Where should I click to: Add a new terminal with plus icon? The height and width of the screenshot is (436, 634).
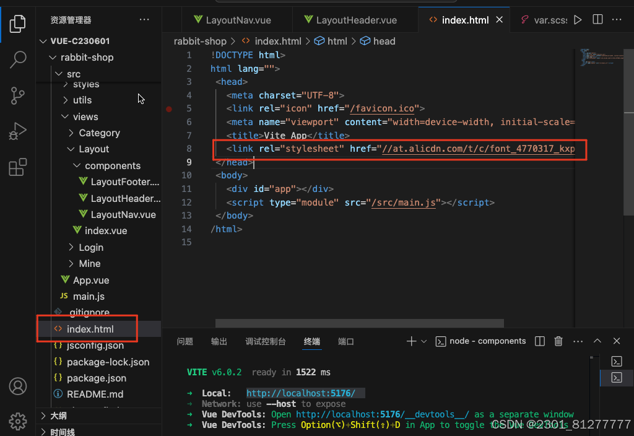coord(411,341)
